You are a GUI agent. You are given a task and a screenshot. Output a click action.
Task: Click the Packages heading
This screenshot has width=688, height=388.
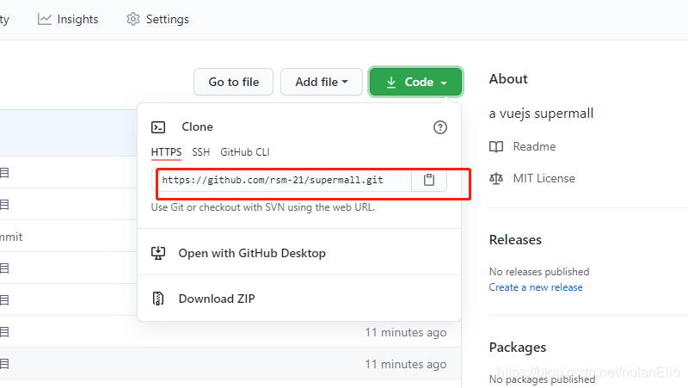coord(518,348)
